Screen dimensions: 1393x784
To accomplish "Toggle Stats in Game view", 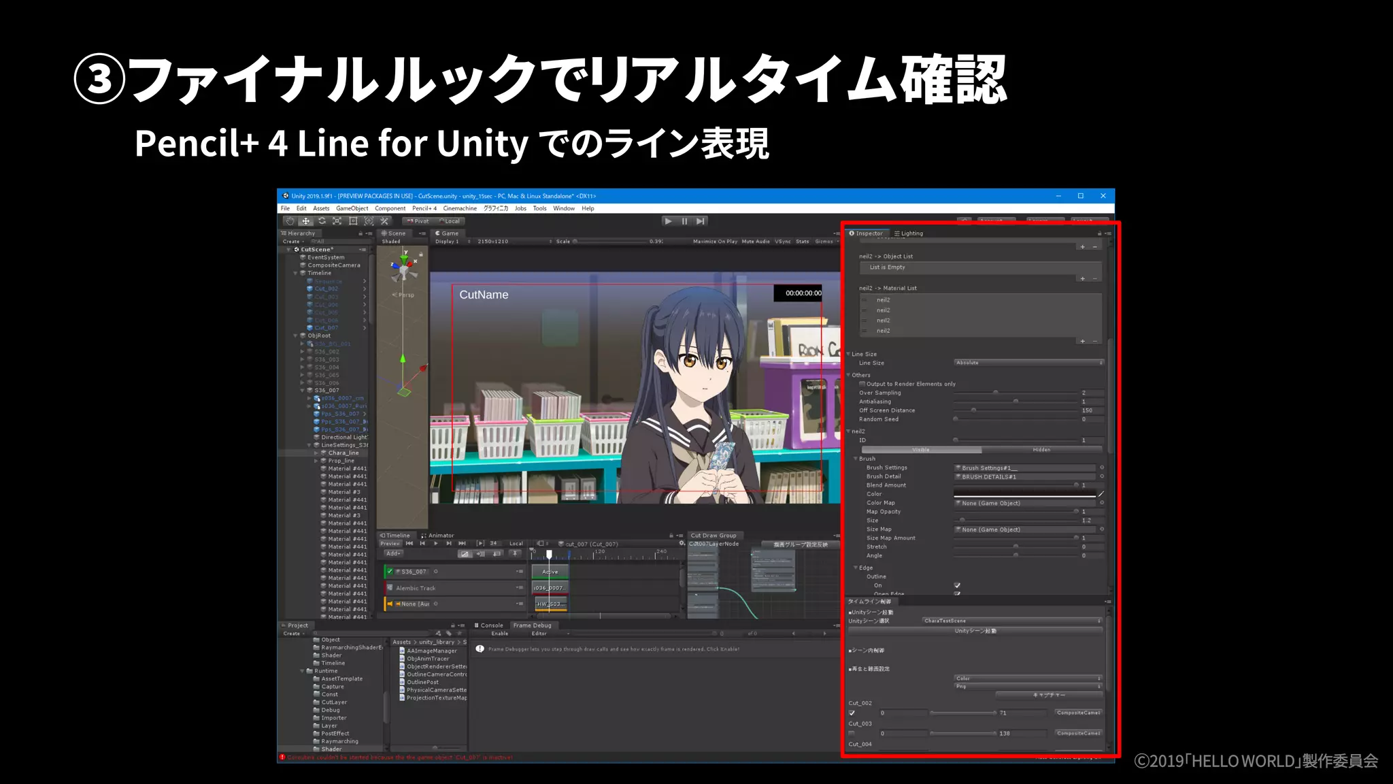I will tap(803, 242).
